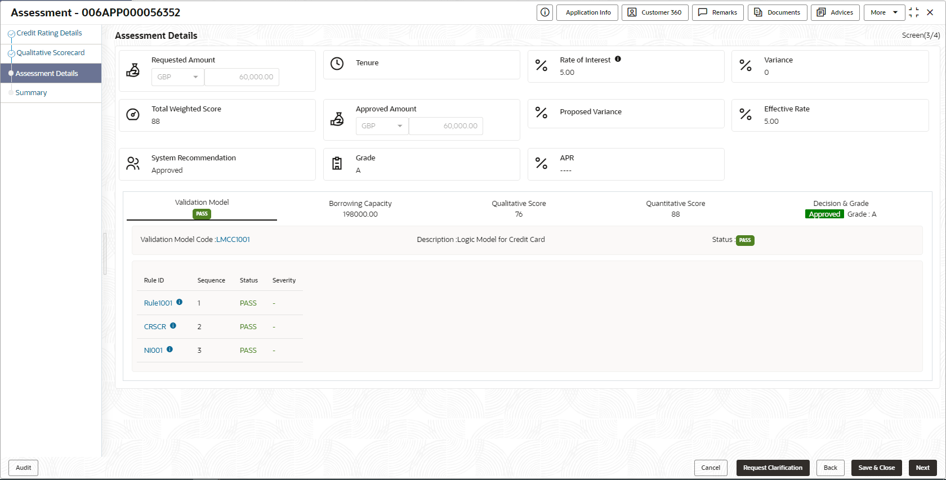Screen dimensions: 946x480
Task: Select the Decision & Grade tab
Action: (841, 209)
